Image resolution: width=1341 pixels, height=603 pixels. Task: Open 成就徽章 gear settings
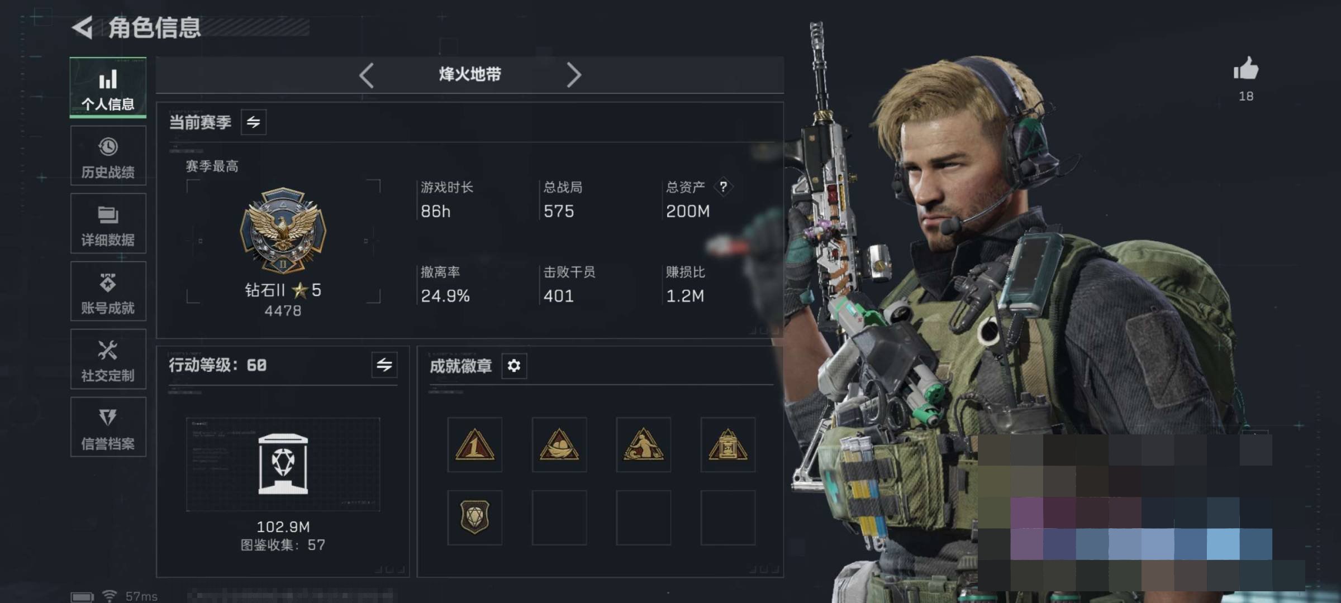pos(513,366)
